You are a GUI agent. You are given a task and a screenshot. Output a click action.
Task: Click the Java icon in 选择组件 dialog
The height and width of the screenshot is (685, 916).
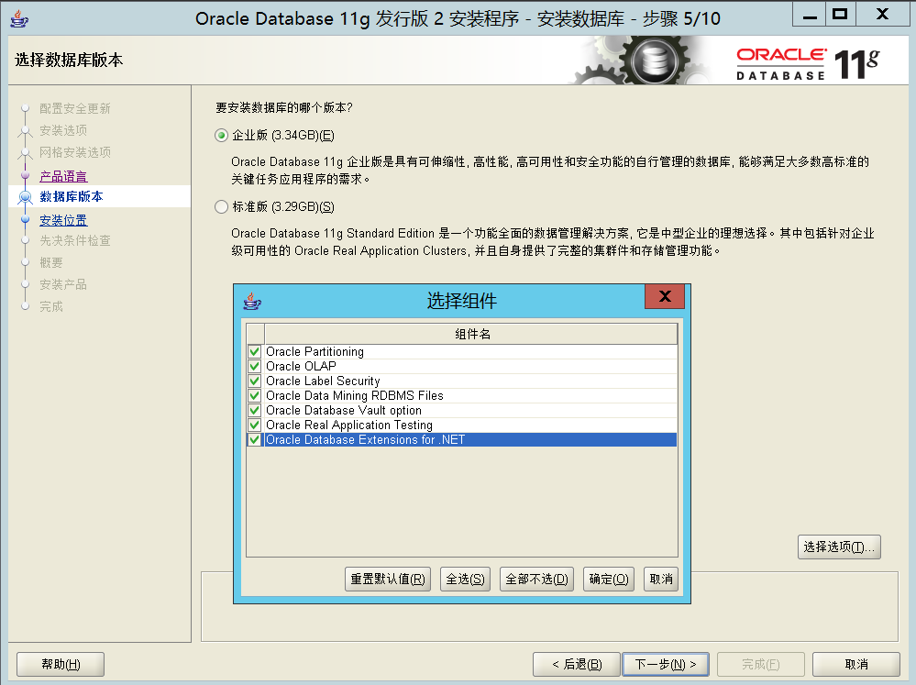click(x=252, y=301)
